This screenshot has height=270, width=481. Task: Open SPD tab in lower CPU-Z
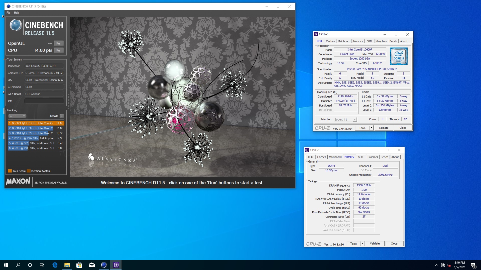tap(360, 157)
